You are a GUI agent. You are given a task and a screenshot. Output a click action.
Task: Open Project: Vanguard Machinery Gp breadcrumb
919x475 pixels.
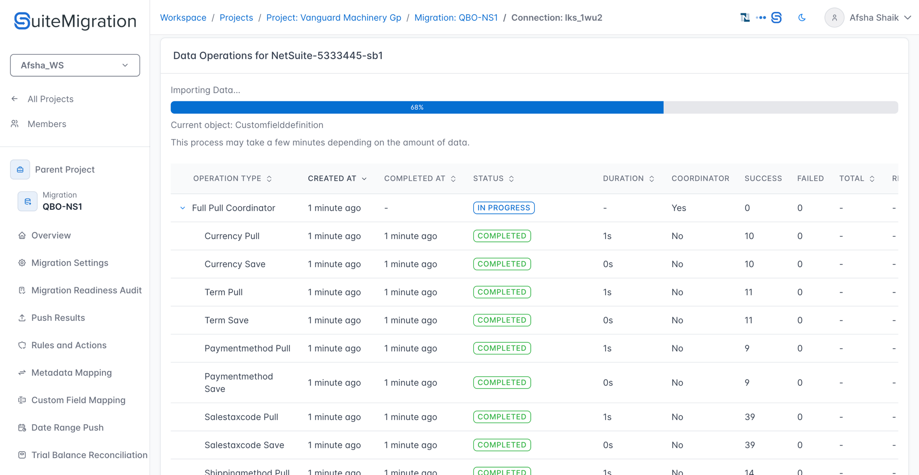click(334, 17)
